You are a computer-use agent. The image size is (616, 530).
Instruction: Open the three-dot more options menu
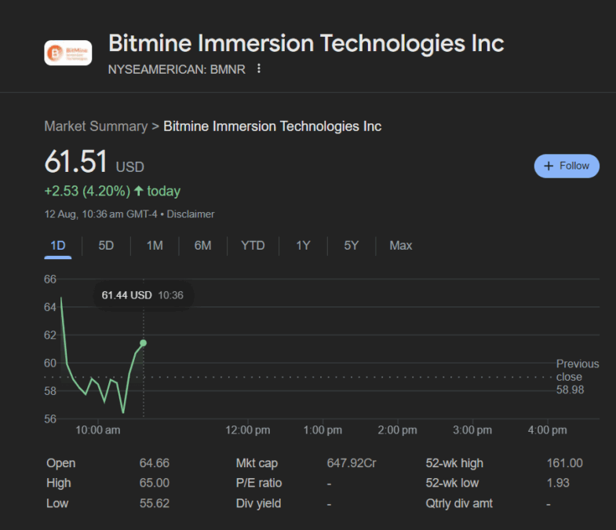click(259, 69)
